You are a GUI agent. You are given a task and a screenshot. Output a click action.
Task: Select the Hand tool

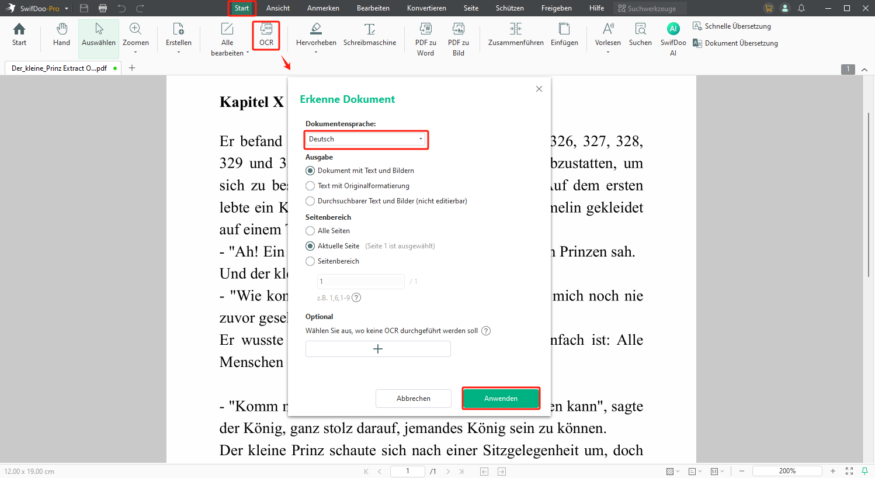(61, 34)
